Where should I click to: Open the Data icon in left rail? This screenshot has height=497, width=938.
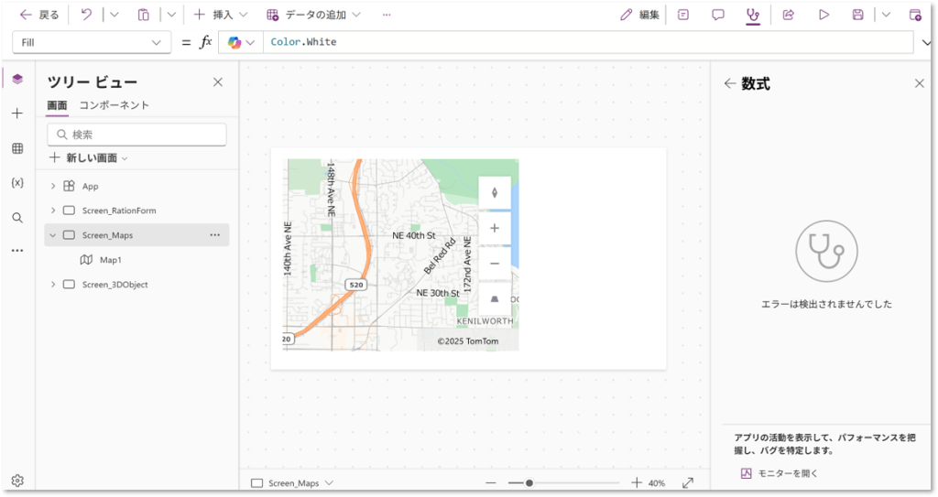(17, 148)
